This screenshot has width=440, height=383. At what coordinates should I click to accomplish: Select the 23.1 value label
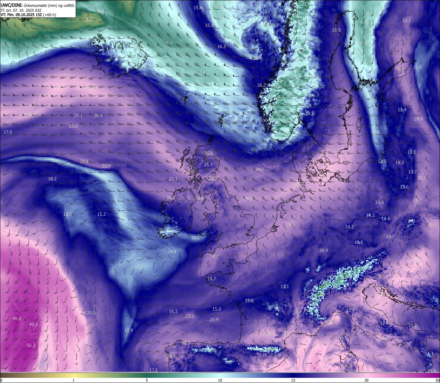pos(407,20)
